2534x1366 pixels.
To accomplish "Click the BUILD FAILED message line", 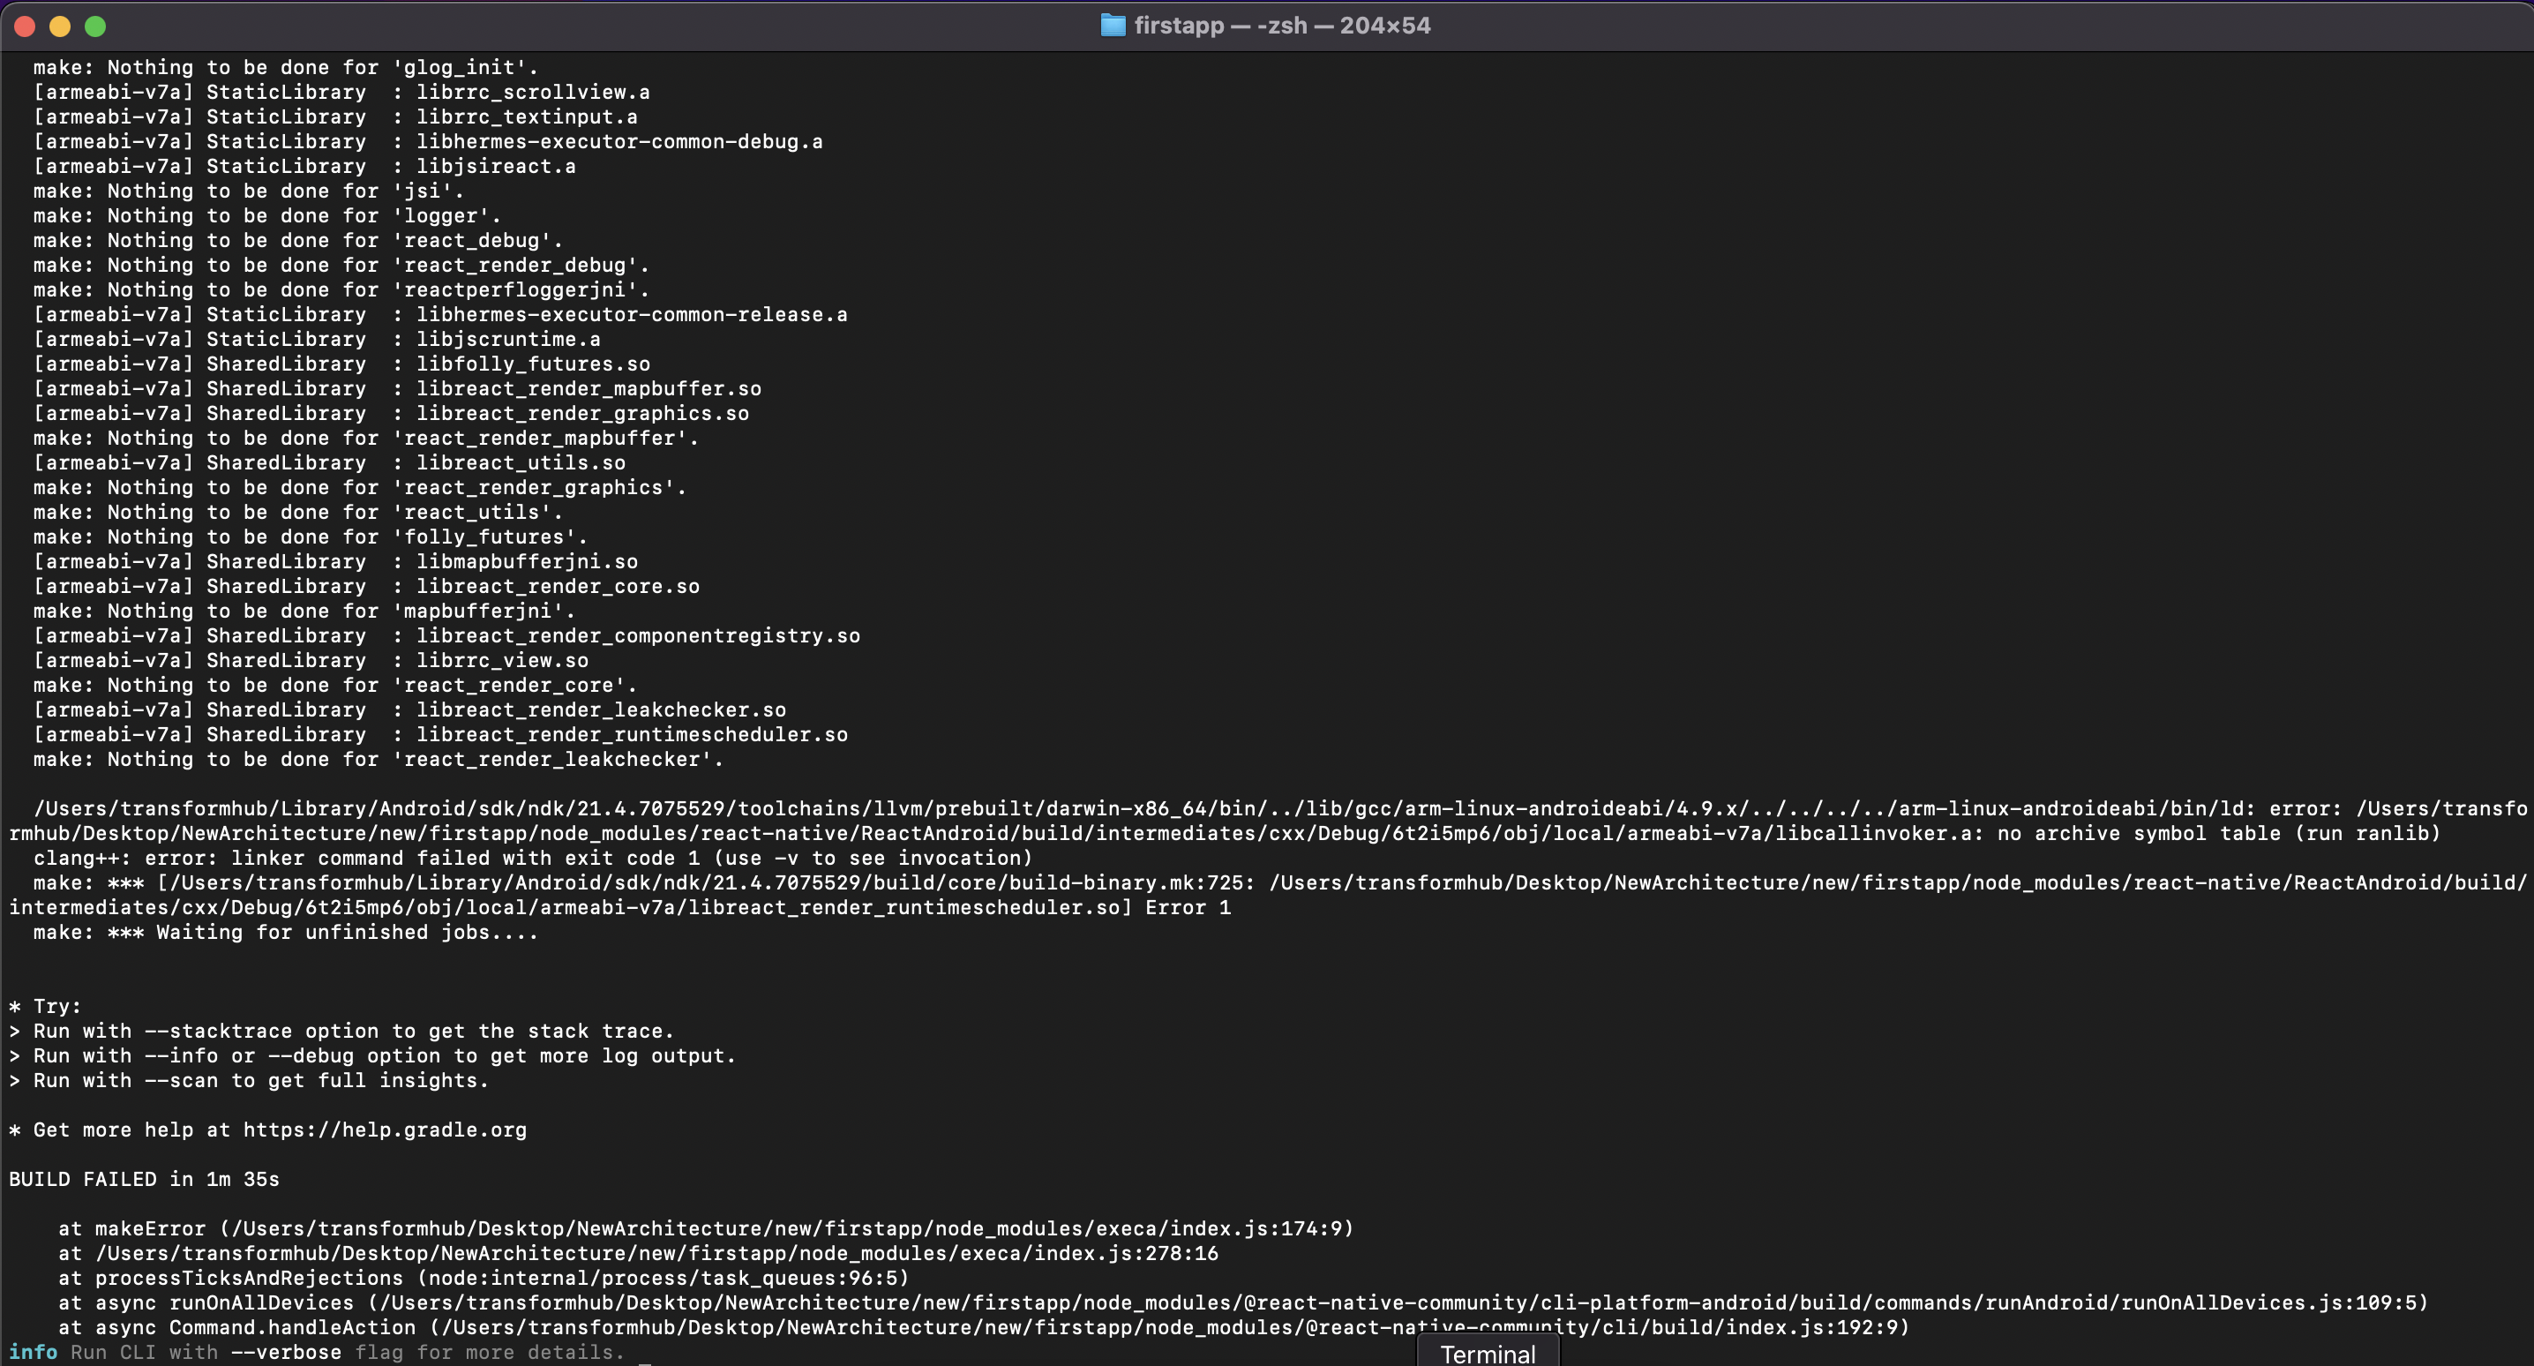I will [144, 1179].
